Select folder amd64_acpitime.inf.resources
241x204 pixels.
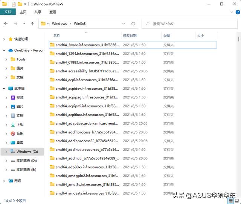[133, 115]
